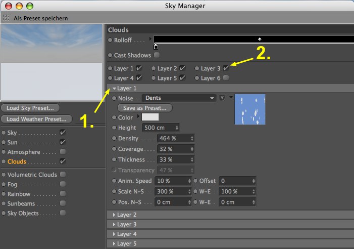The image size is (354, 249).
Task: Open the Noise type dropdown showing Dents
Action: pos(179,98)
